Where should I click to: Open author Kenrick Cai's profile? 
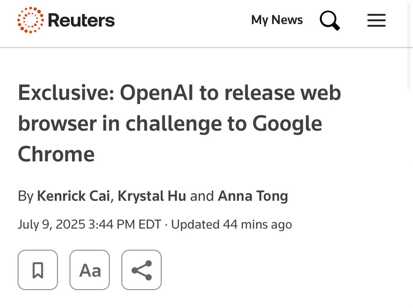pos(74,196)
